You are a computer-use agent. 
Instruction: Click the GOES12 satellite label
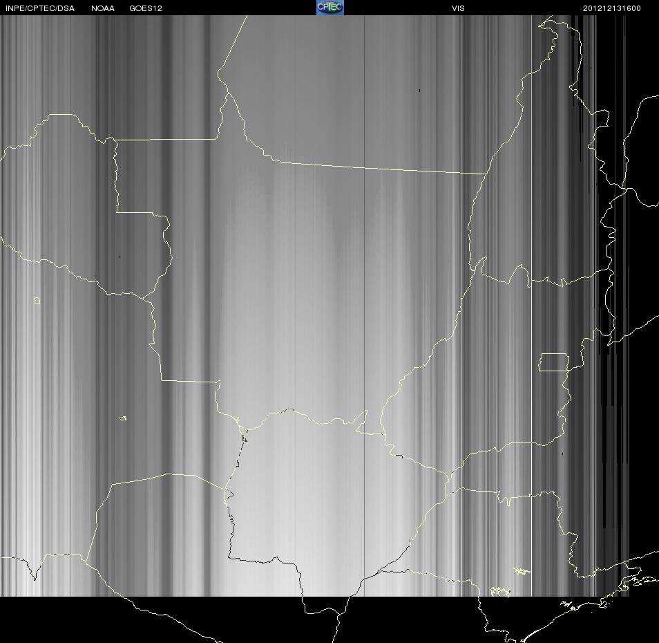(146, 8)
